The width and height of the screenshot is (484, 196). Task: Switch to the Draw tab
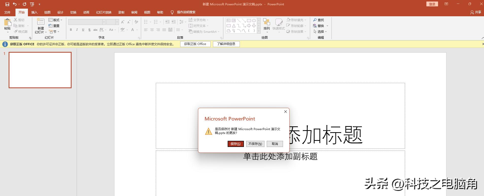point(47,12)
